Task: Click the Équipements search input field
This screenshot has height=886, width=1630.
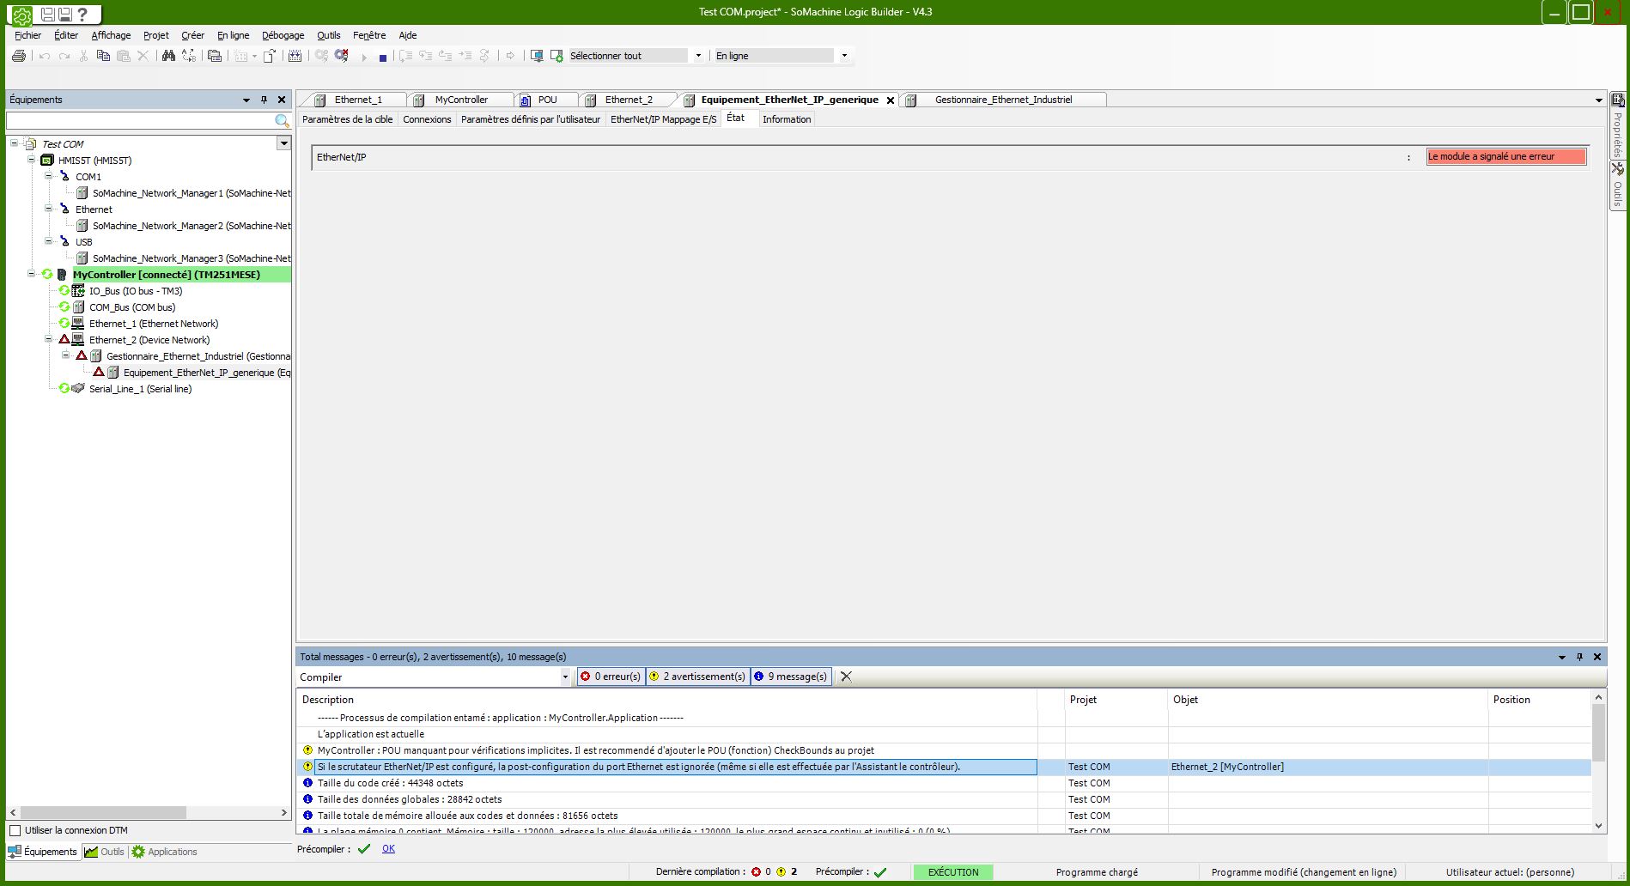Action: click(142, 121)
